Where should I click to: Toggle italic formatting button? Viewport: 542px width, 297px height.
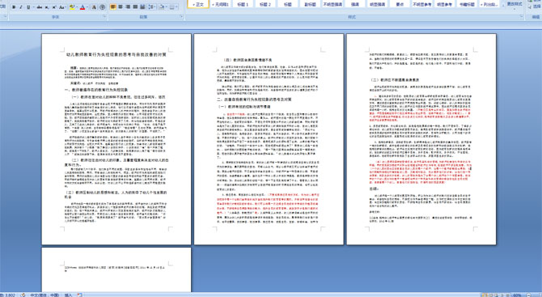[21, 7]
